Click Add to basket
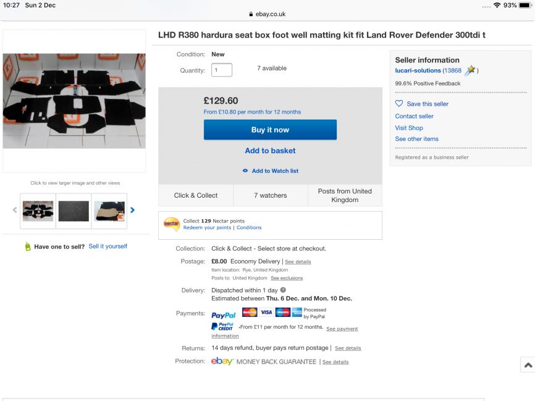This screenshot has width=535, height=401. 270,151
